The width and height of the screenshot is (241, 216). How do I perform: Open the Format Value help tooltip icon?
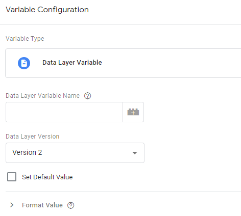(70, 205)
